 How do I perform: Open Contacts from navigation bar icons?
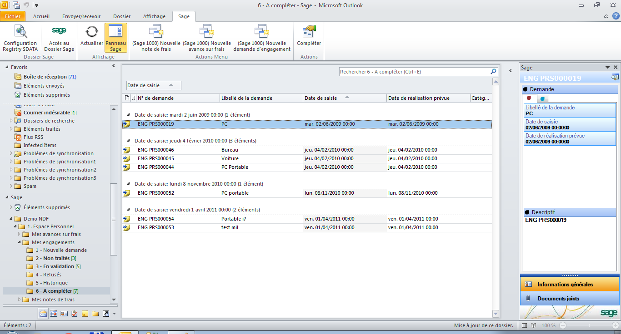coord(64,313)
